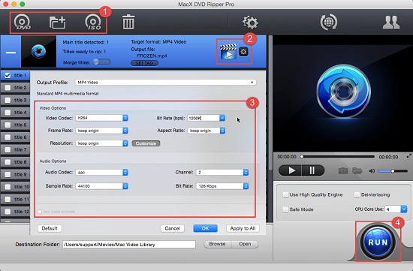413x271 pixels.
Task: Open the Output Profile dropdown
Action: (x=165, y=83)
